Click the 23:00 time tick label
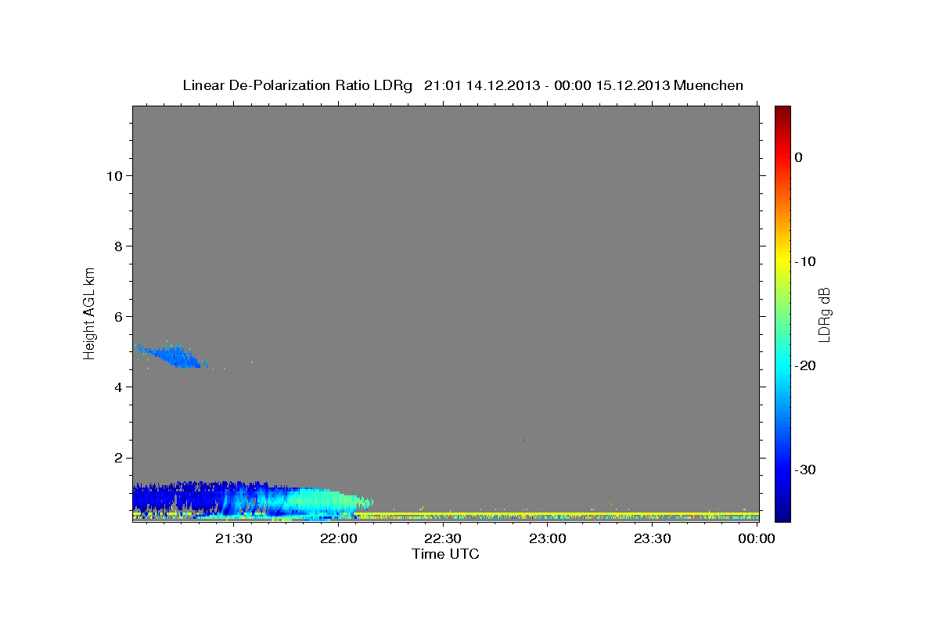This screenshot has width=939, height=626. [547, 538]
